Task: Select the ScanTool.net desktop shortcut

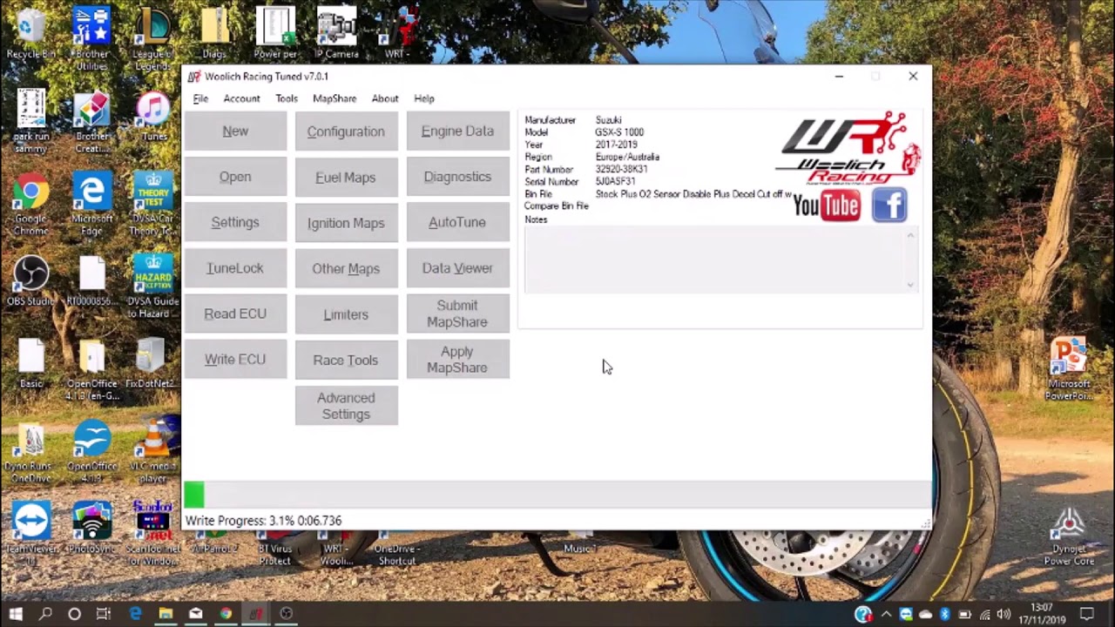Action: coord(153,533)
